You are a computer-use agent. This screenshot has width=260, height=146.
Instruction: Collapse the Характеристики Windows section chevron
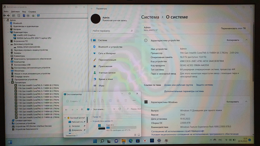246,101
